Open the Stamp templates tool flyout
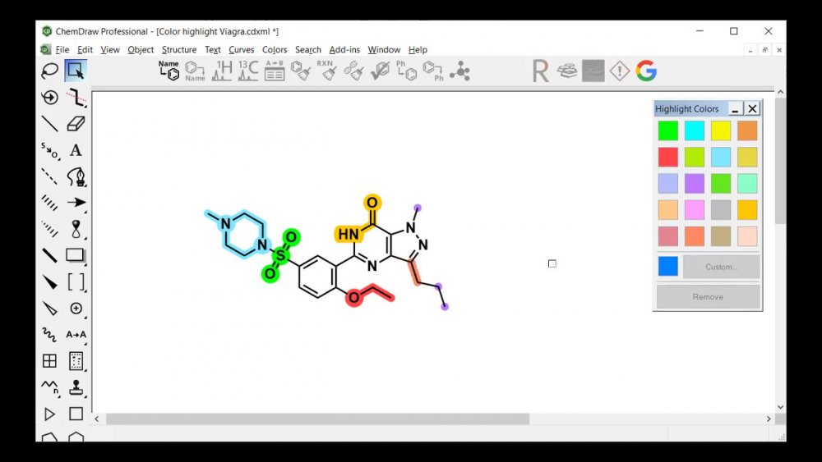822x462 pixels. click(76, 387)
